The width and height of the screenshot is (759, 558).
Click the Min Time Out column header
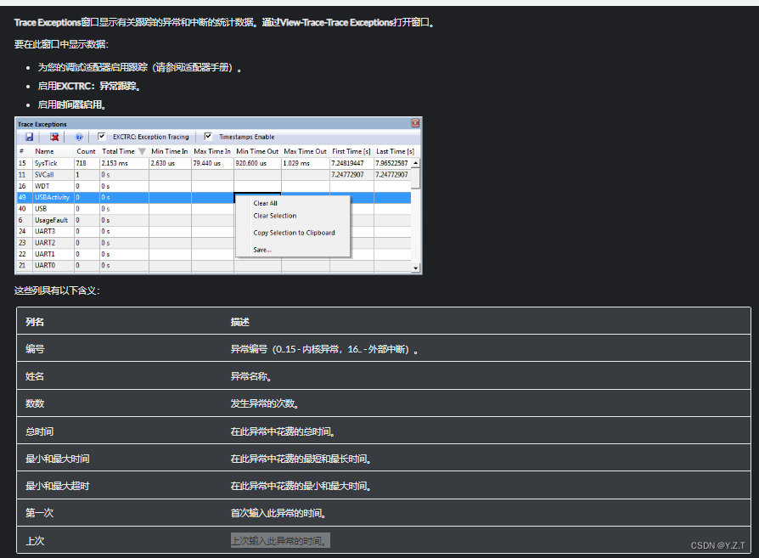[257, 151]
